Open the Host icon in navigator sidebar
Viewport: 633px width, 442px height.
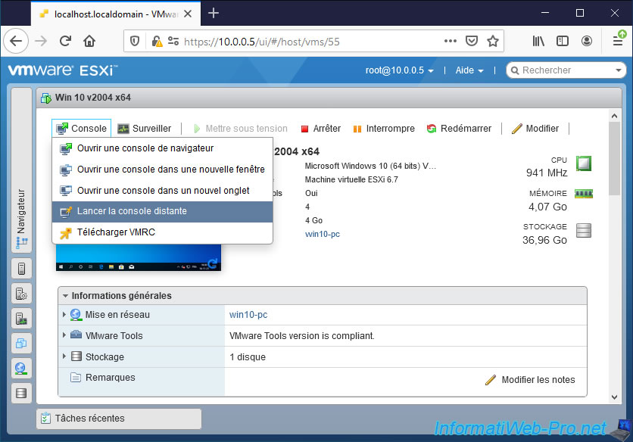click(x=21, y=269)
